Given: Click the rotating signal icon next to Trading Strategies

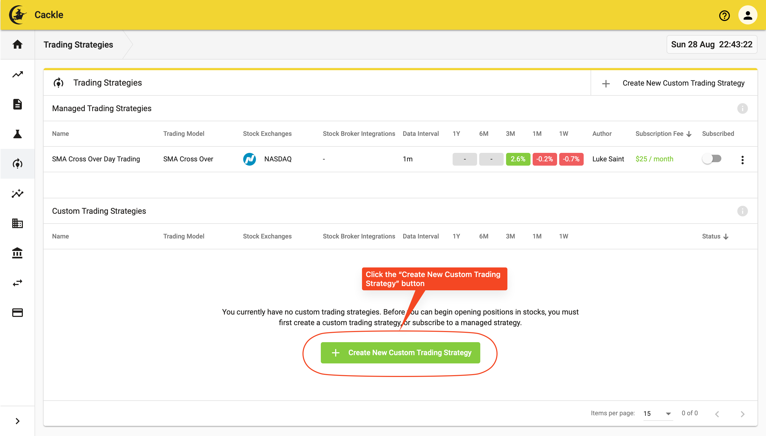Looking at the screenshot, I should click(59, 83).
